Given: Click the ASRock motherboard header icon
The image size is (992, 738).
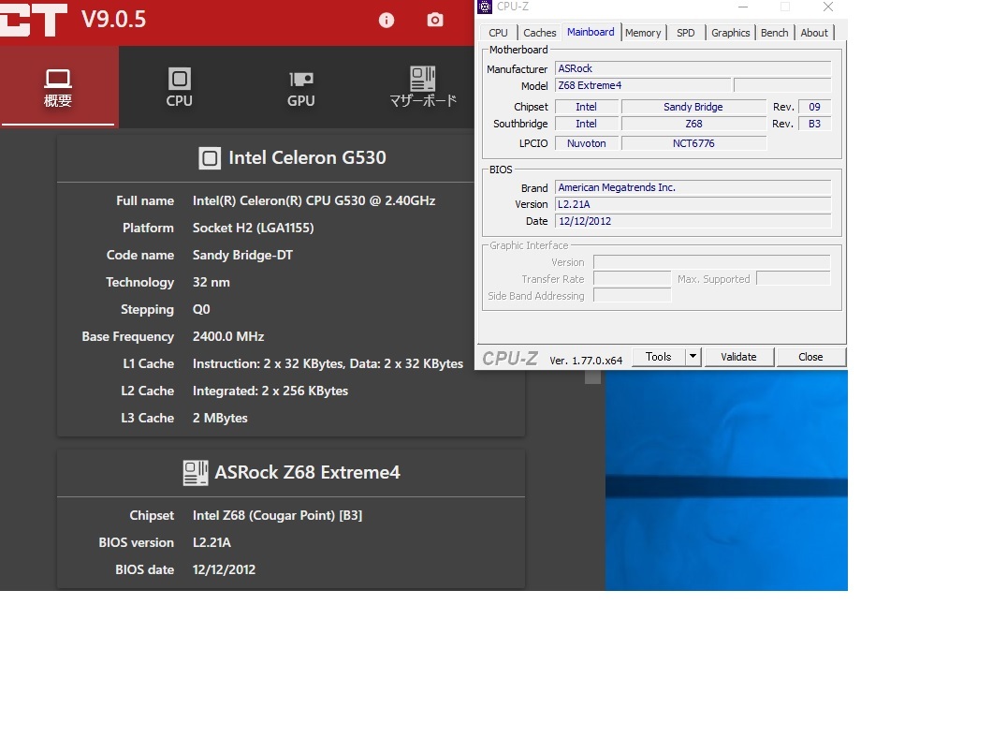Looking at the screenshot, I should (195, 473).
